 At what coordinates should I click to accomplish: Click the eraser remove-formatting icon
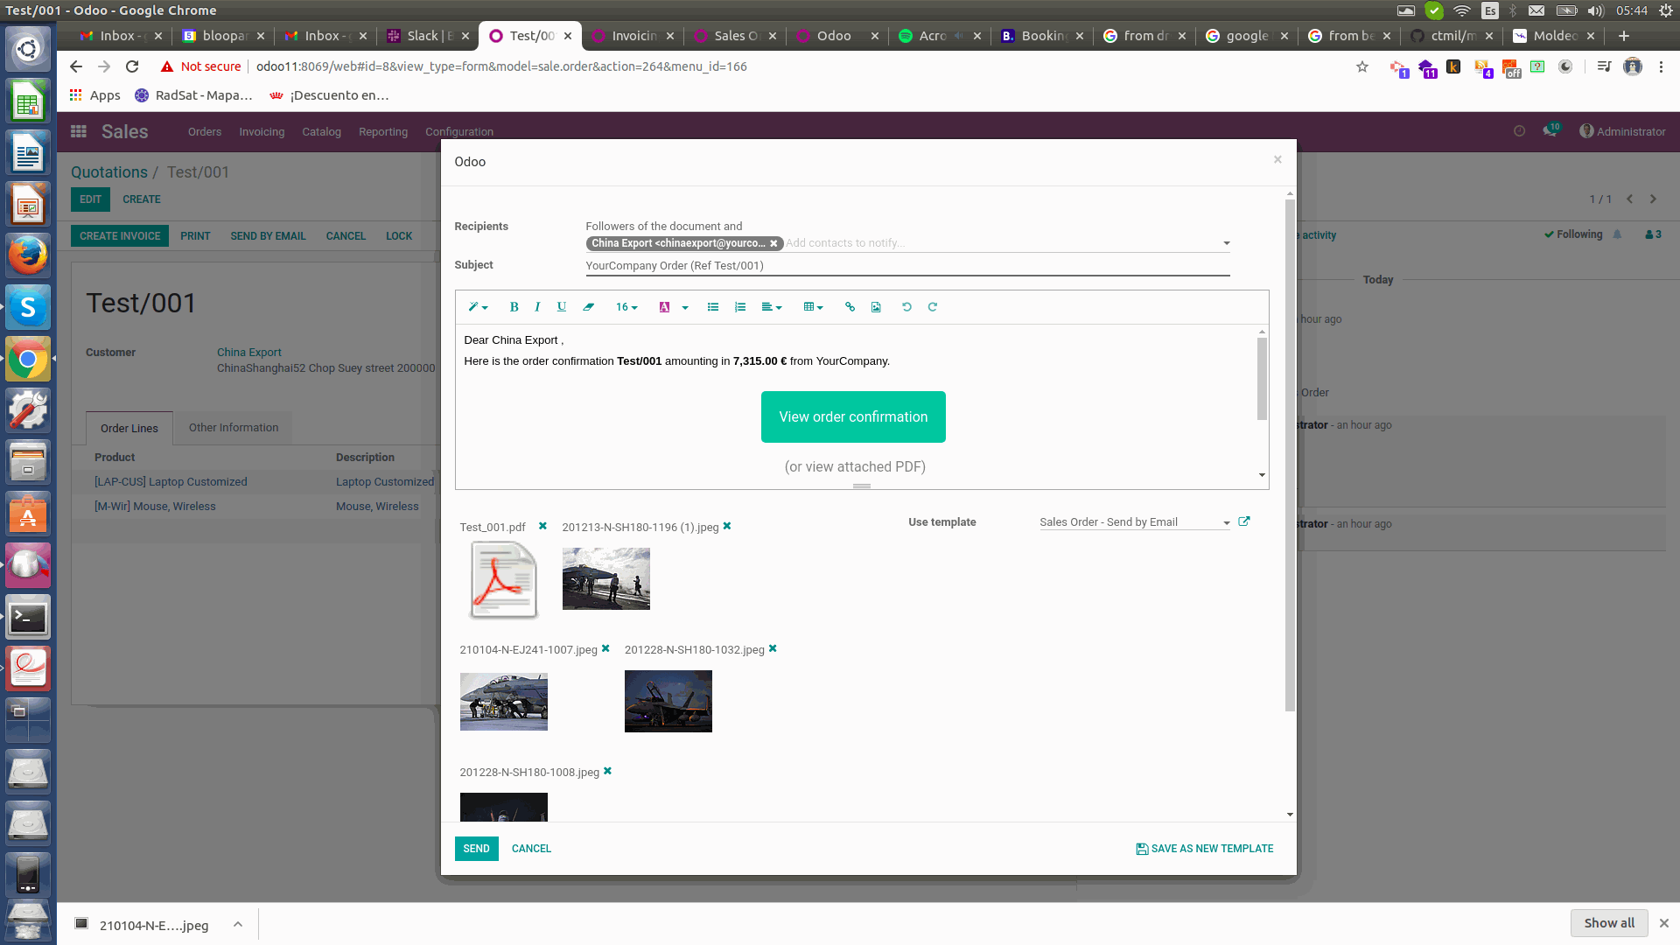click(x=588, y=307)
